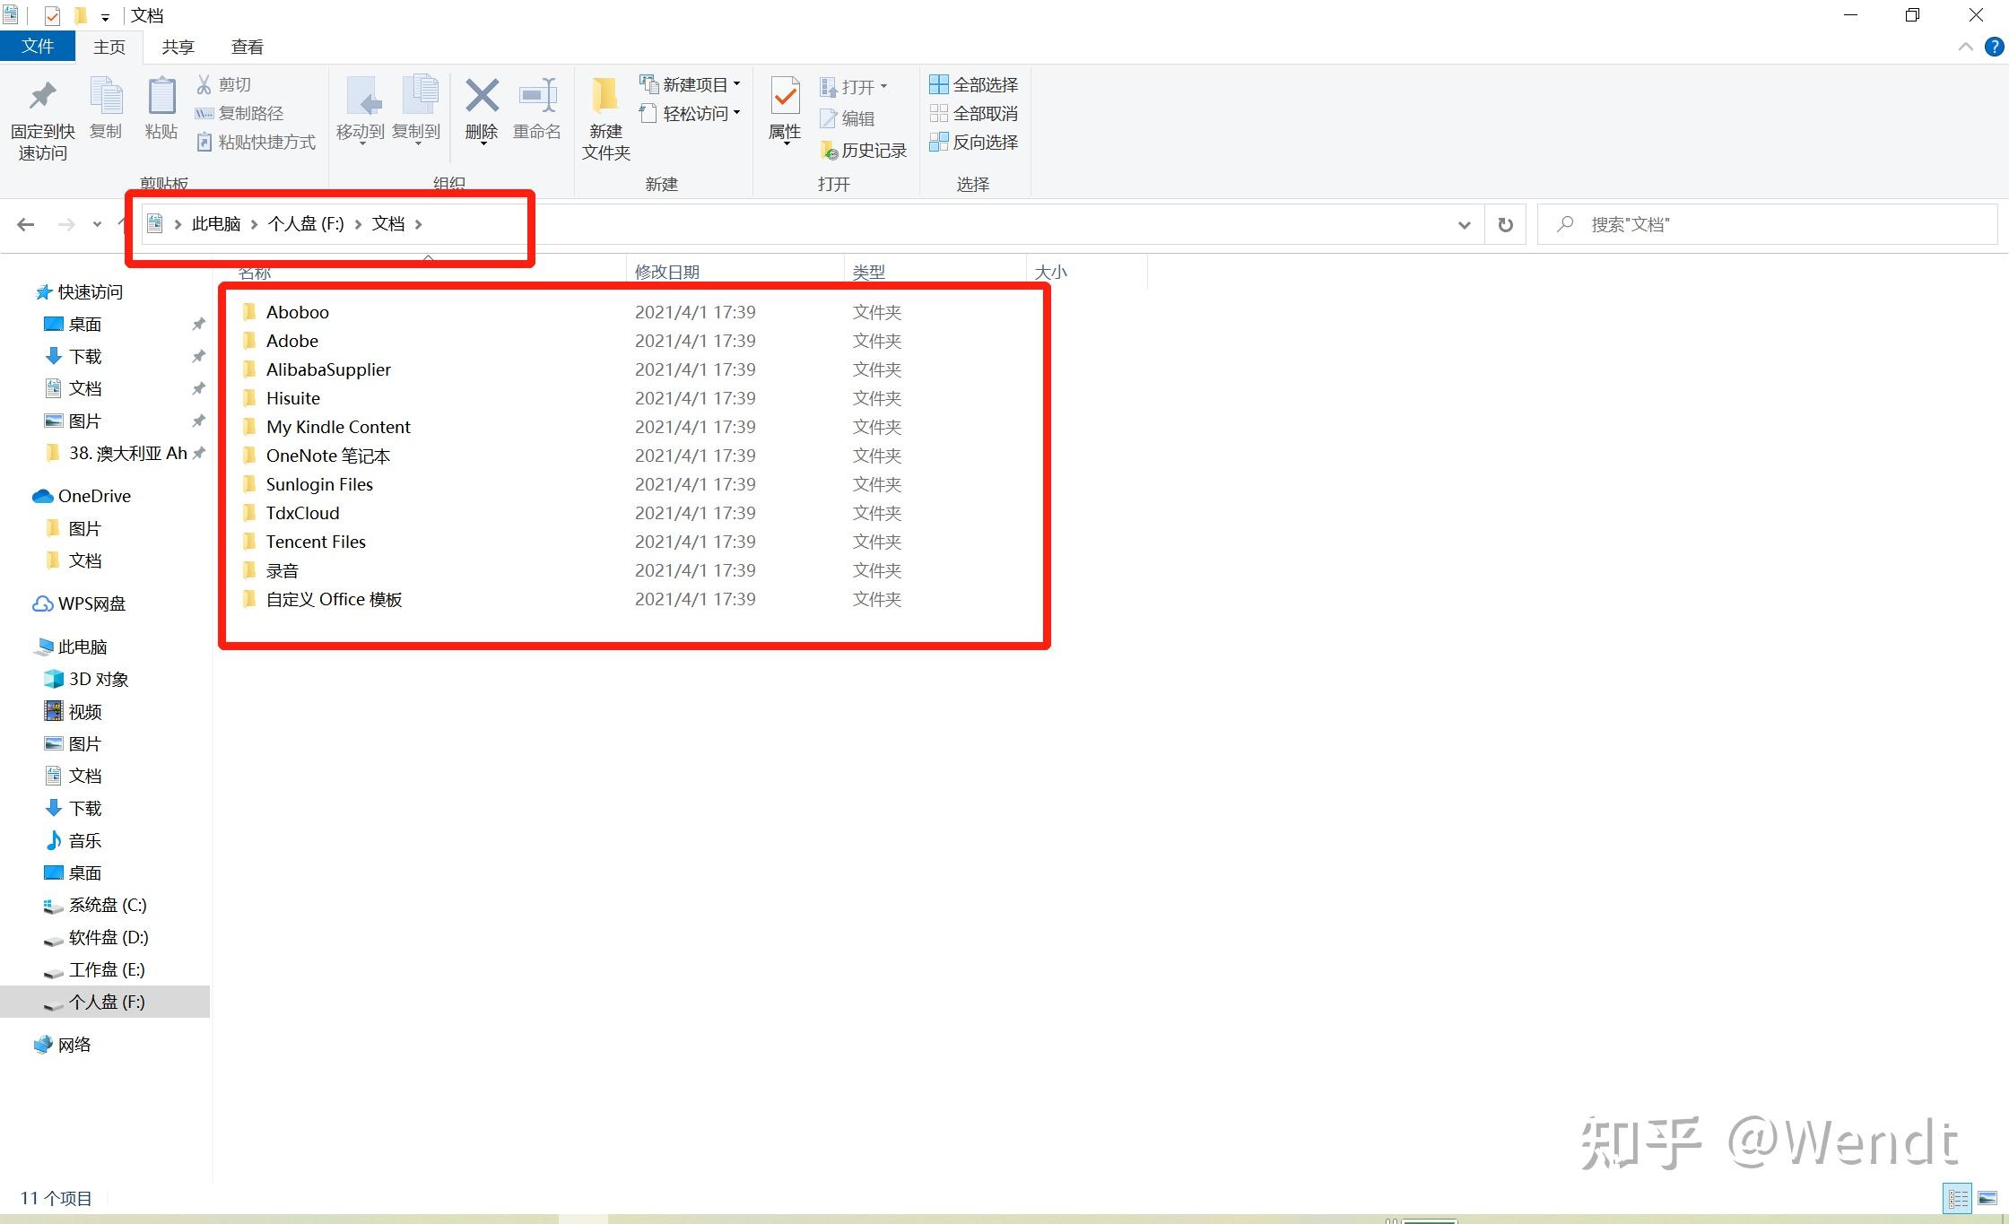Image resolution: width=2009 pixels, height=1224 pixels.
Task: Open OneDrive in navigation pane
Action: click(x=94, y=496)
